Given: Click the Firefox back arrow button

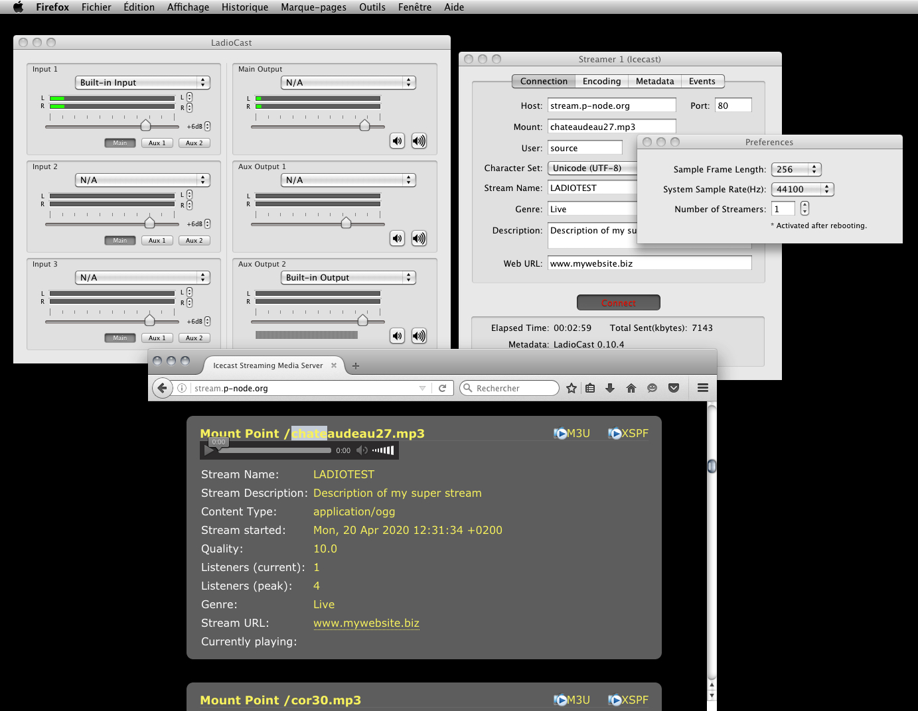Looking at the screenshot, I should point(162,388).
